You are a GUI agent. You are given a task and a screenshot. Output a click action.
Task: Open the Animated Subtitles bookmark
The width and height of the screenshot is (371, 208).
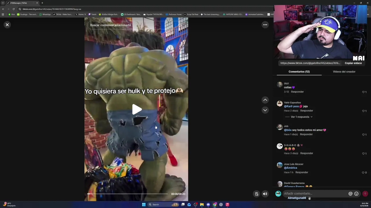pos(255,14)
